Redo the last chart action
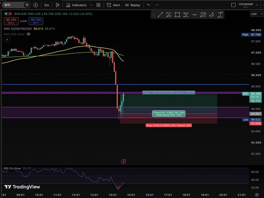Image resolution: width=264 pixels, height=198 pixels. 157,5
